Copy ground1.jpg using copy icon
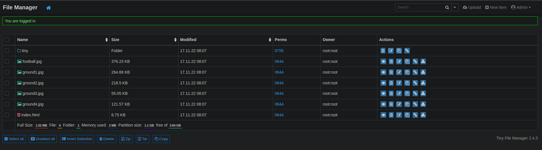 pyautogui.click(x=407, y=72)
